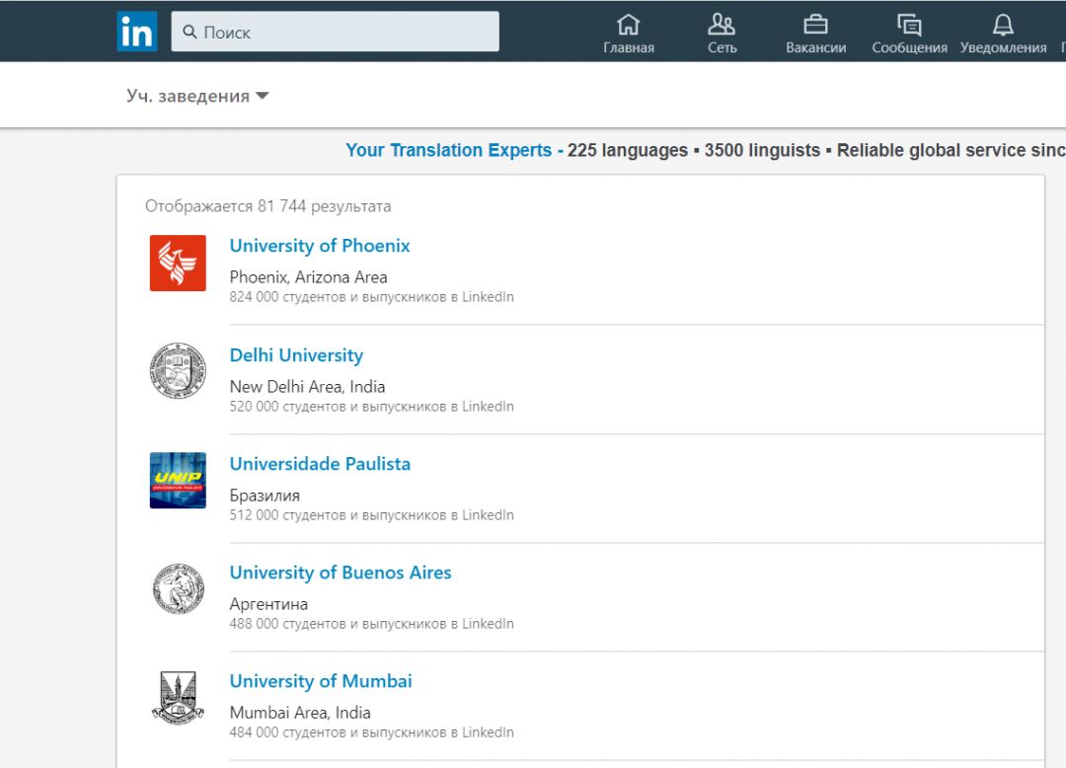Visit the Your Translation Experts ad link
This screenshot has height=768, width=1066.
click(449, 150)
